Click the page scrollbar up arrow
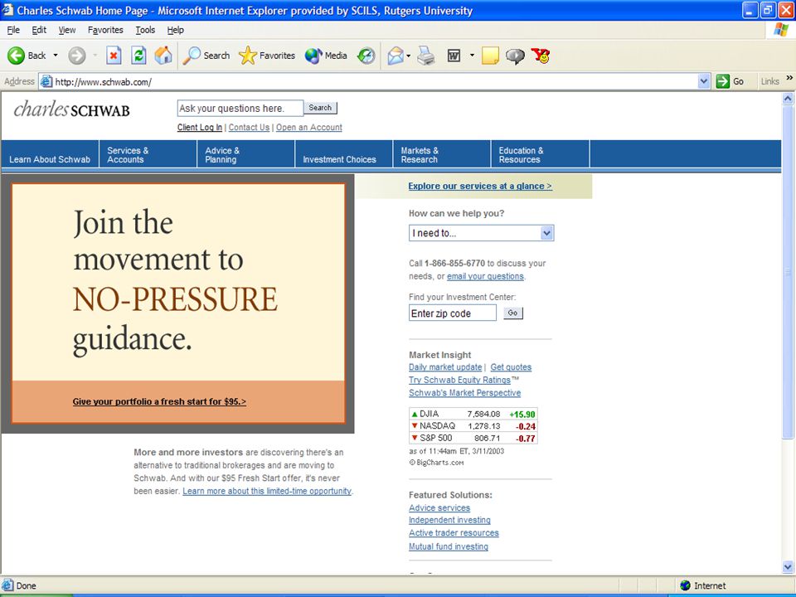The height and width of the screenshot is (597, 796). click(x=788, y=99)
